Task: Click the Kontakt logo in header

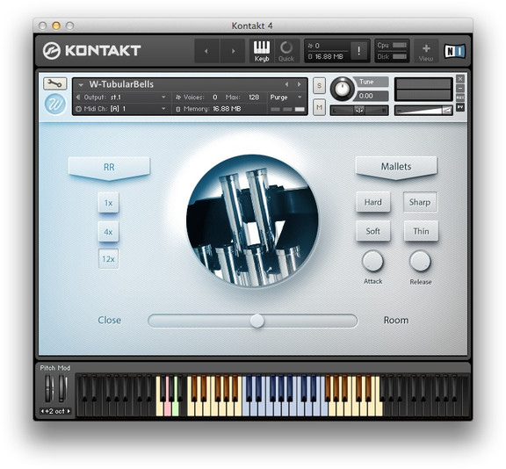Action: (91, 51)
